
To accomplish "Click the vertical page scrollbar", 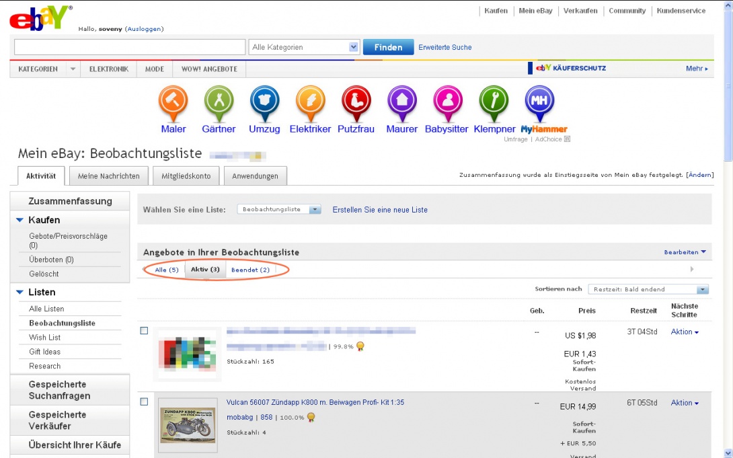I will 728,202.
